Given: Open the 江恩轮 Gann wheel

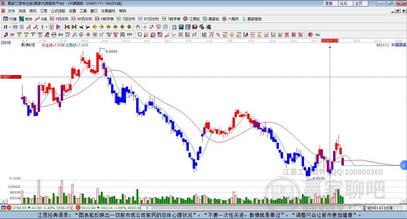Looking at the screenshot, I should pos(192,19).
